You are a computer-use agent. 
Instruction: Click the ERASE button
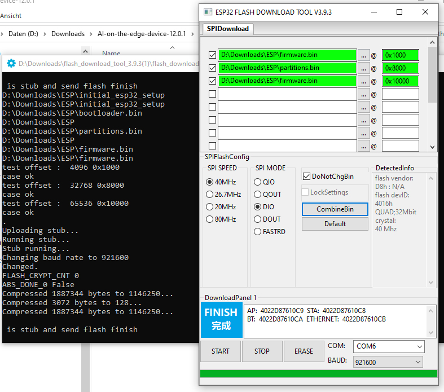304,351
